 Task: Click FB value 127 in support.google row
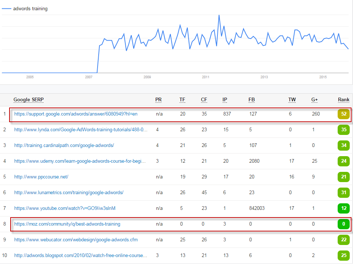253,114
